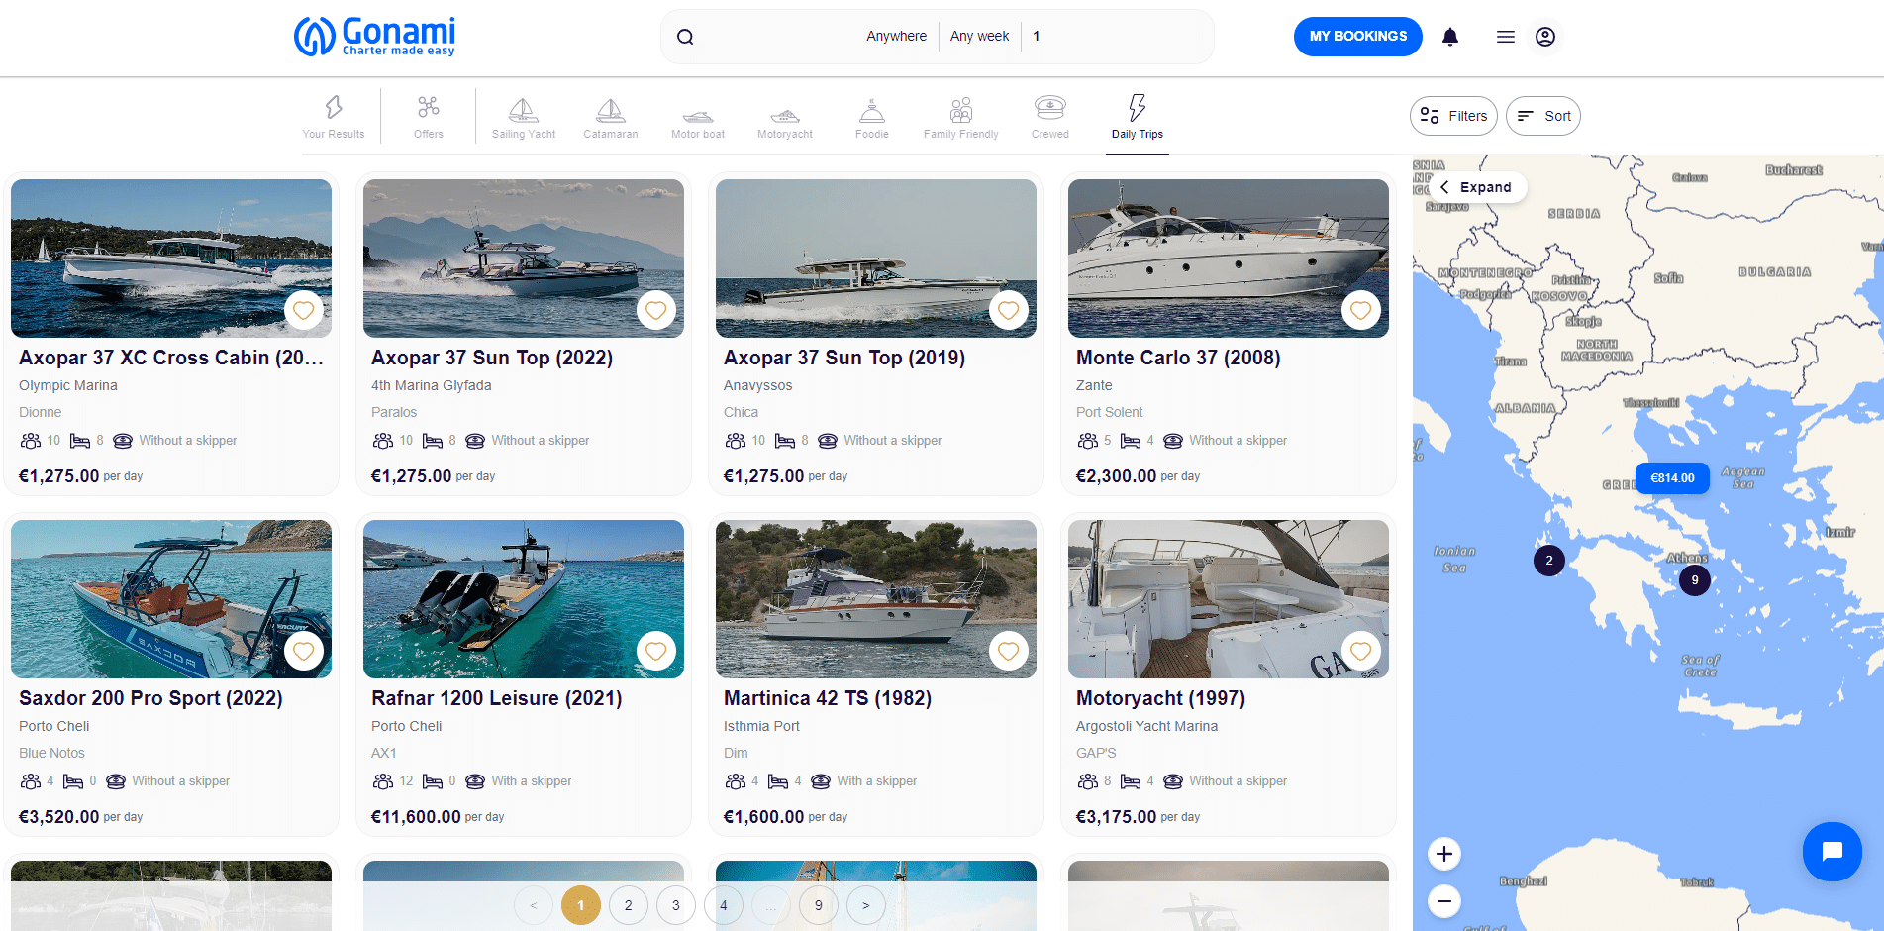This screenshot has width=1884, height=931.
Task: Select the Foodie category
Action: [872, 117]
